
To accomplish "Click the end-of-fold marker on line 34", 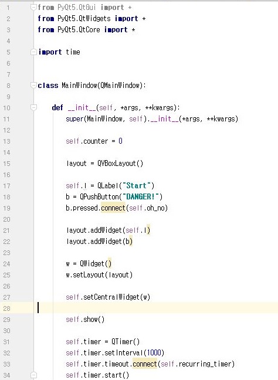I will click(33, 375).
